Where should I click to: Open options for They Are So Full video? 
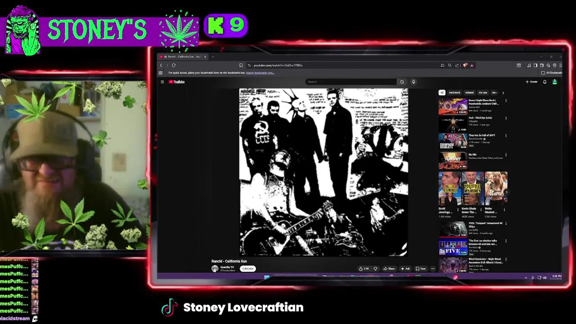pos(506,136)
